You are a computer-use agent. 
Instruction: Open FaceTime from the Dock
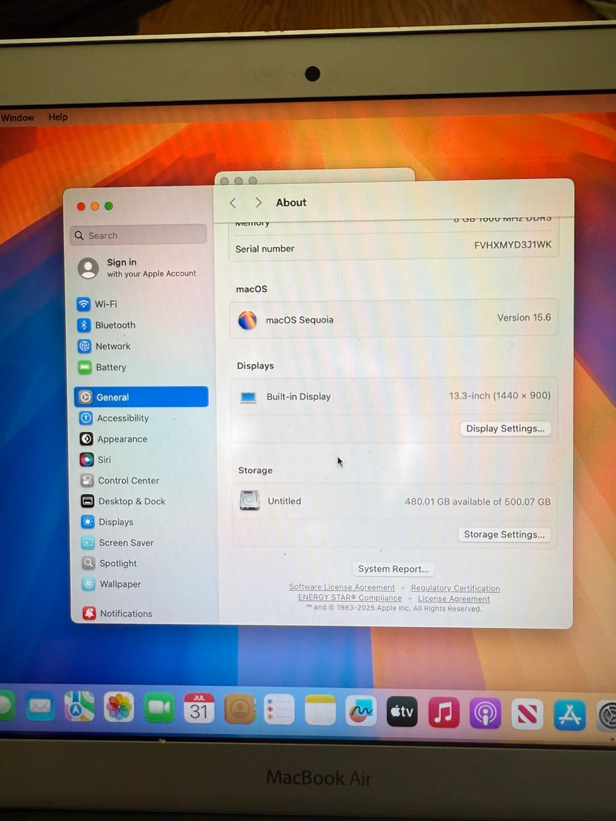pos(159,708)
